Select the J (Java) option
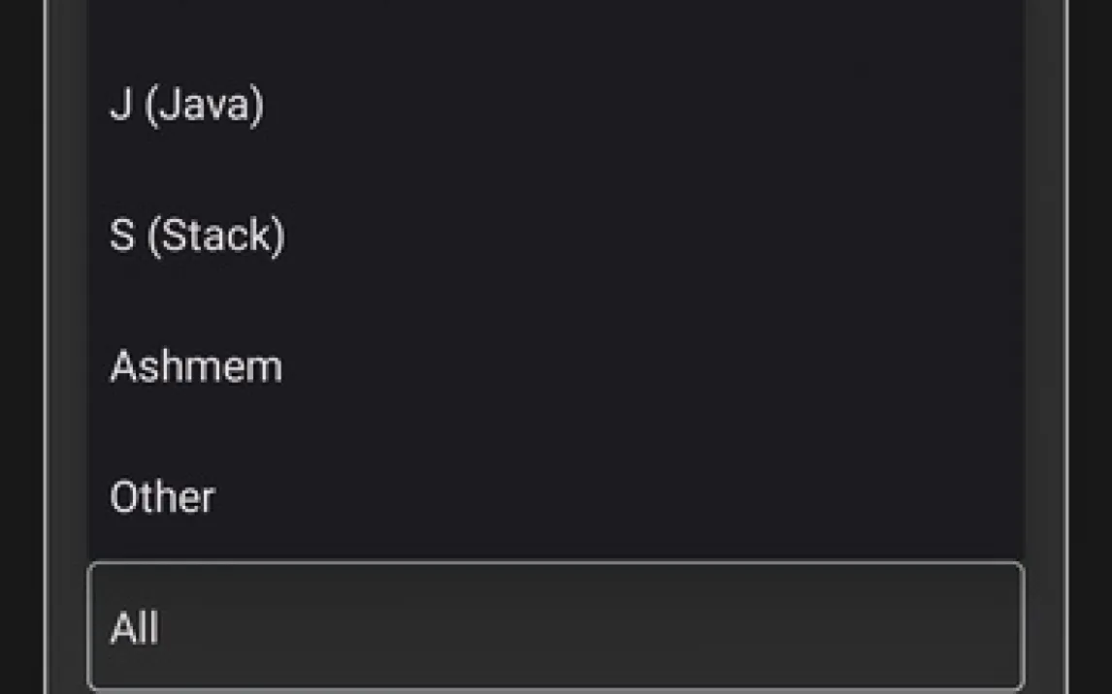The height and width of the screenshot is (694, 1112). click(186, 105)
